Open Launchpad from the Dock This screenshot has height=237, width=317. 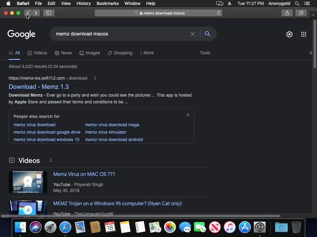50,227
